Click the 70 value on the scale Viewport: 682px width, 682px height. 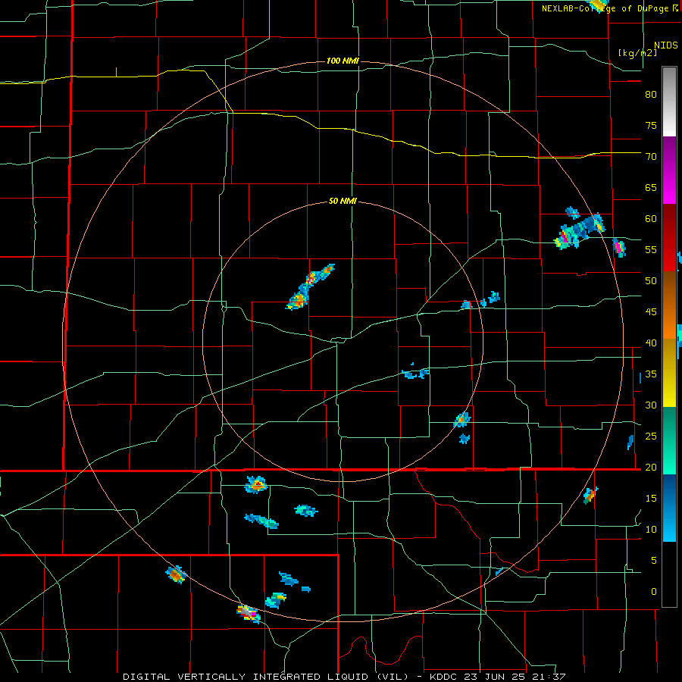tap(651, 157)
